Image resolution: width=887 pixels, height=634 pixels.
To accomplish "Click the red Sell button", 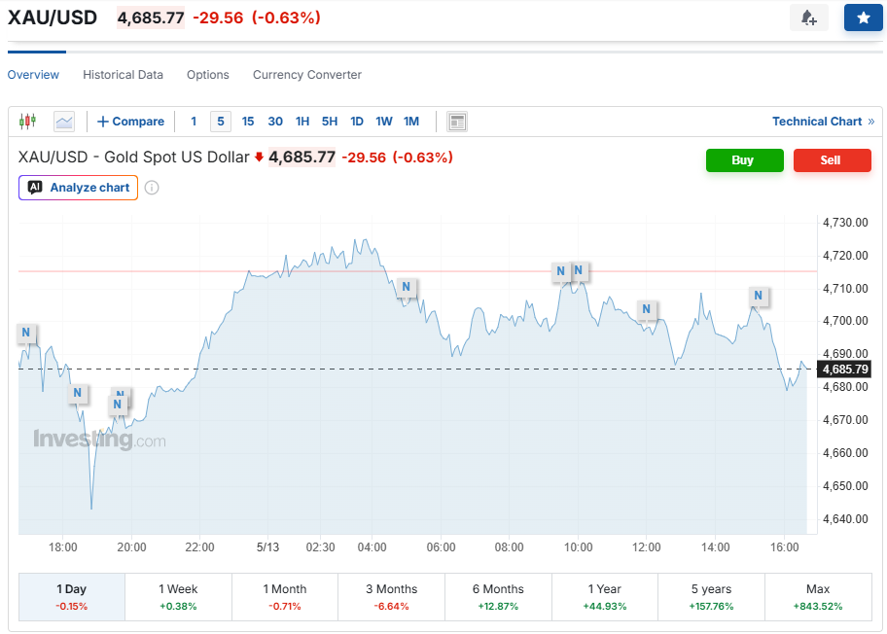I will [833, 160].
